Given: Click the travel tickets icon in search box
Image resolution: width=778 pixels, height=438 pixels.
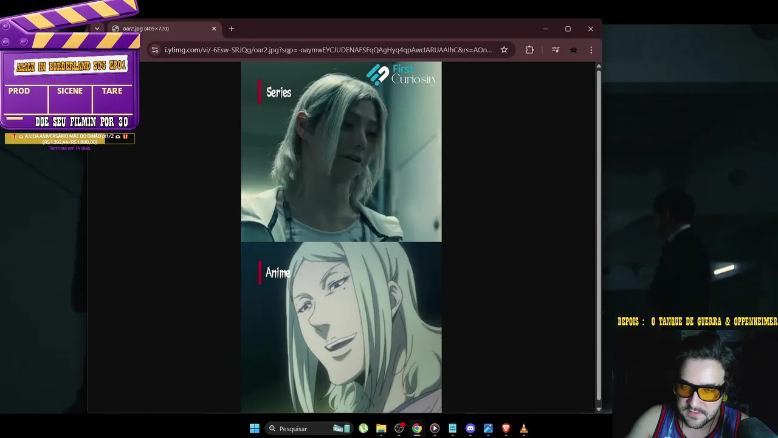Looking at the screenshot, I should pyautogui.click(x=342, y=428).
